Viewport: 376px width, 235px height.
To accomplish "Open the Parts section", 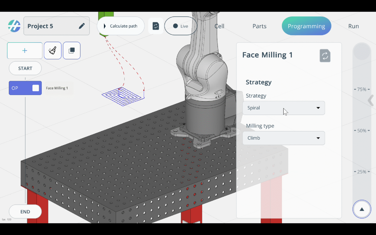I will [x=259, y=26].
